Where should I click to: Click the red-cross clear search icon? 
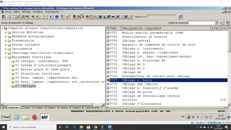pyautogui.click(x=227, y=23)
